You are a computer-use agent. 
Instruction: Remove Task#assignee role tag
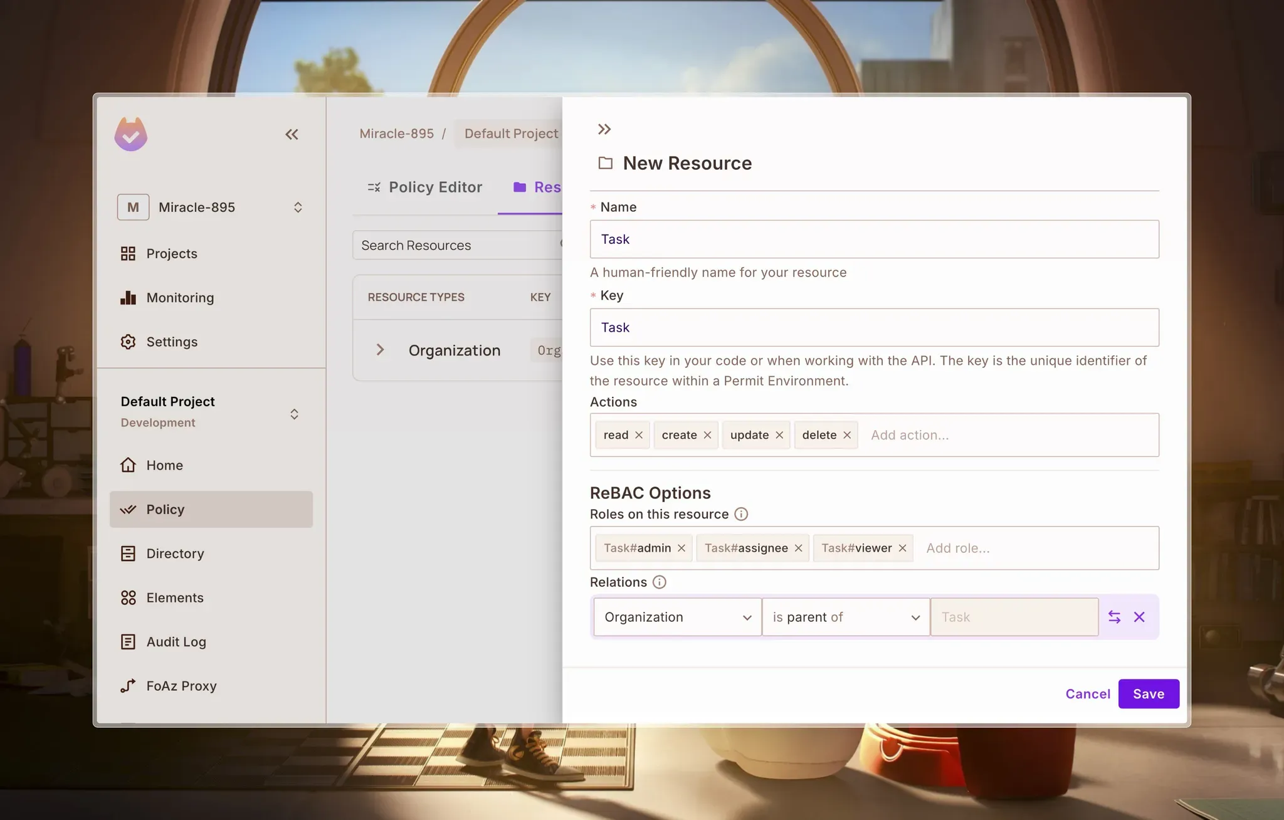pyautogui.click(x=798, y=548)
